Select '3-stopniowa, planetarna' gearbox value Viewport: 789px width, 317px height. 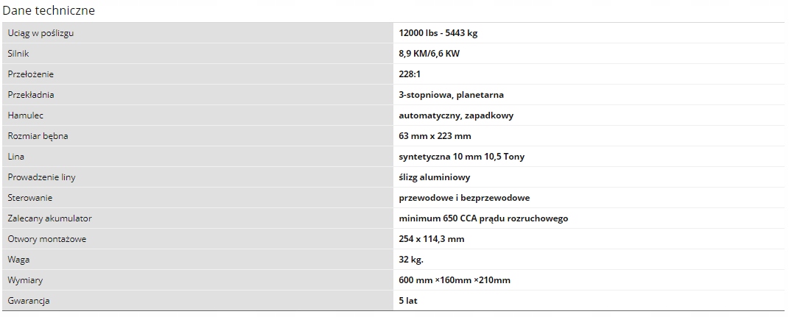click(x=451, y=95)
